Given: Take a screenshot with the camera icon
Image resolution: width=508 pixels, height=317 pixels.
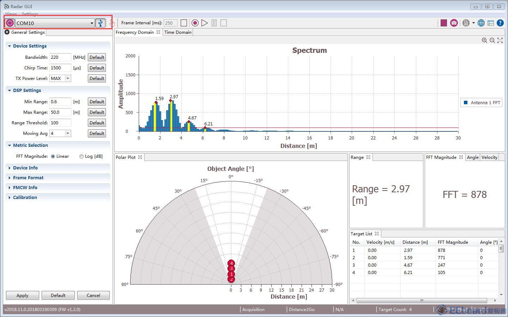Looking at the screenshot, I should (x=454, y=23).
